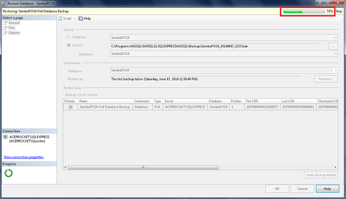346x199 pixels.
Task: Click the View connection properties link
Action: click(23, 157)
